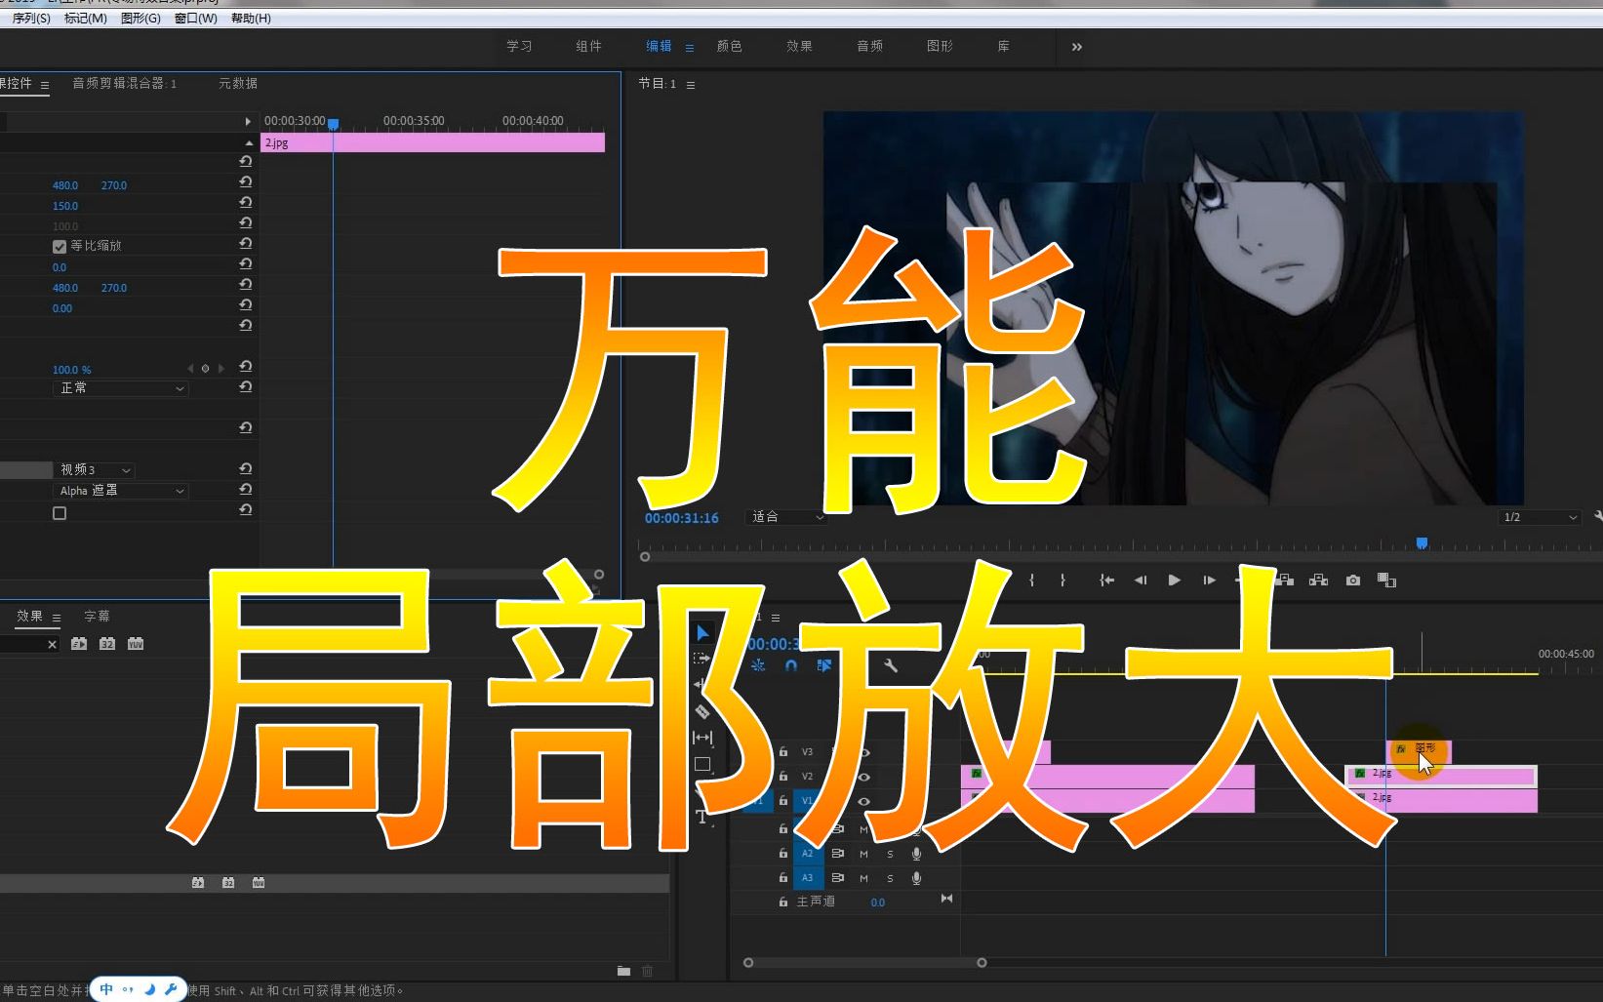Open 序列(S) menu

pos(31,19)
